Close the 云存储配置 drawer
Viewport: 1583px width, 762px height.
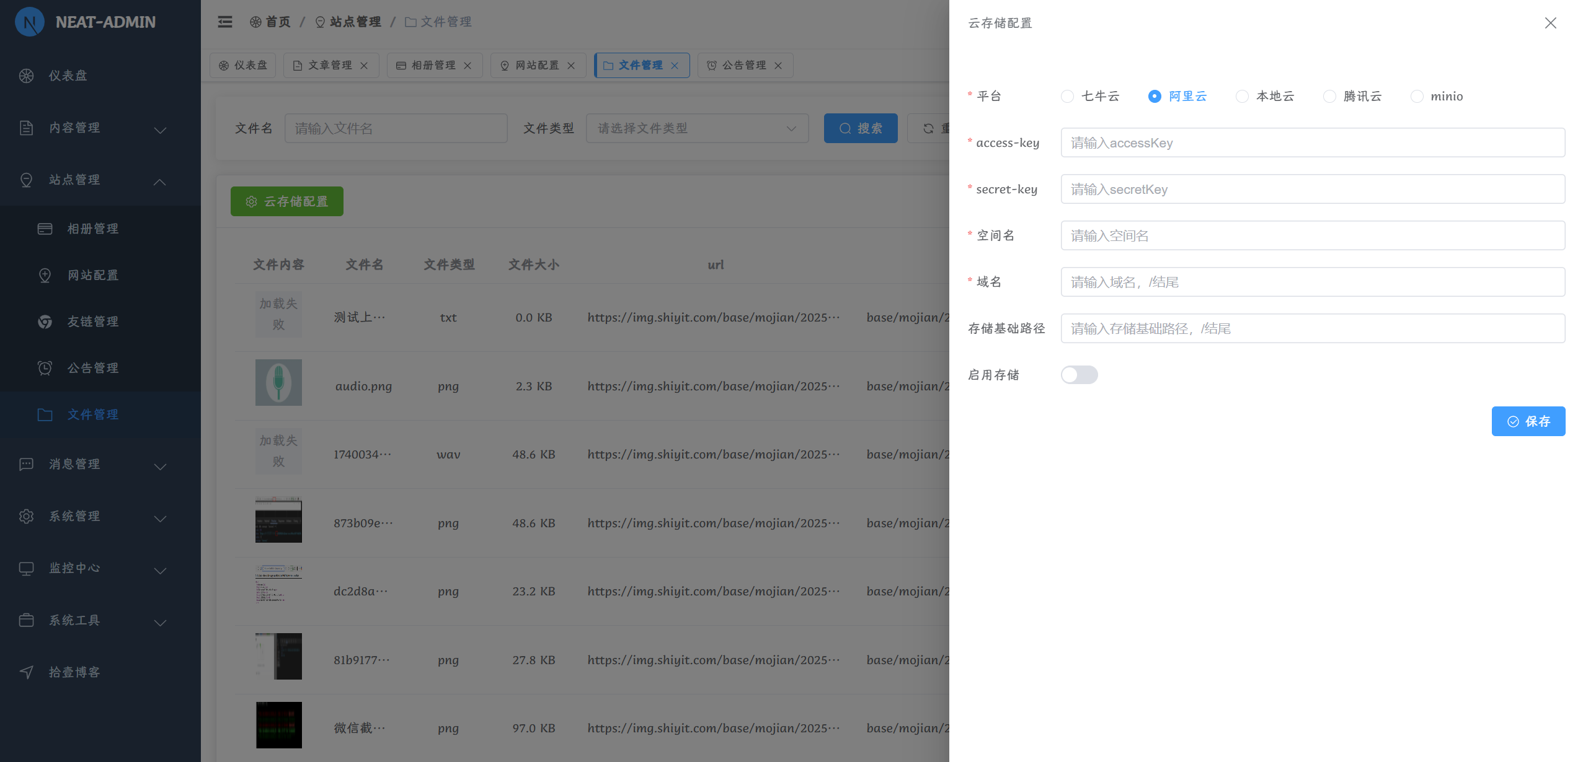point(1550,23)
